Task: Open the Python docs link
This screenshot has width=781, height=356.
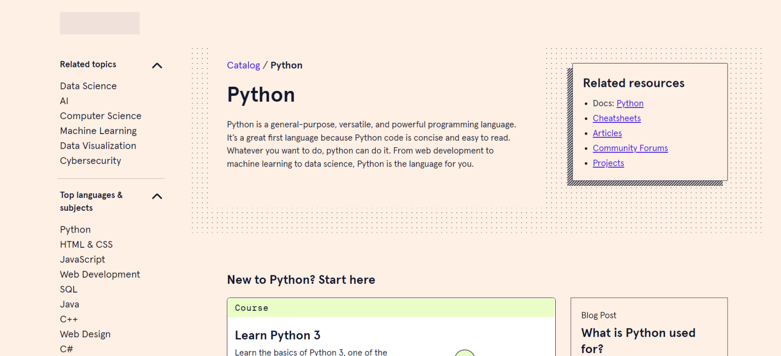Action: point(629,103)
